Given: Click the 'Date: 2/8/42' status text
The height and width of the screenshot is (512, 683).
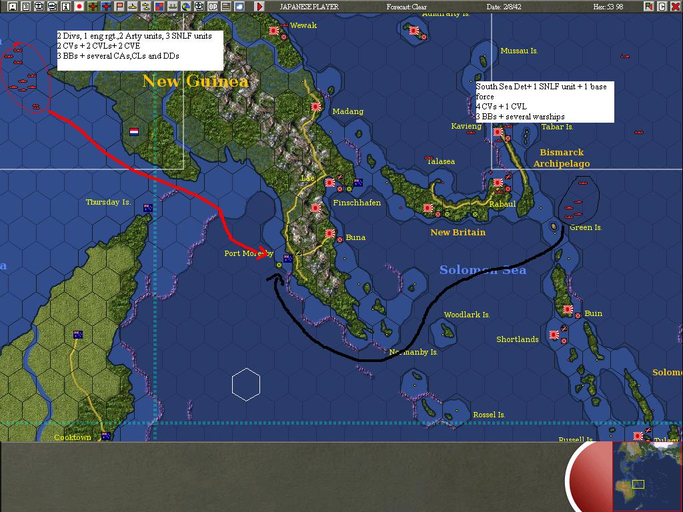Looking at the screenshot, I should tap(504, 7).
